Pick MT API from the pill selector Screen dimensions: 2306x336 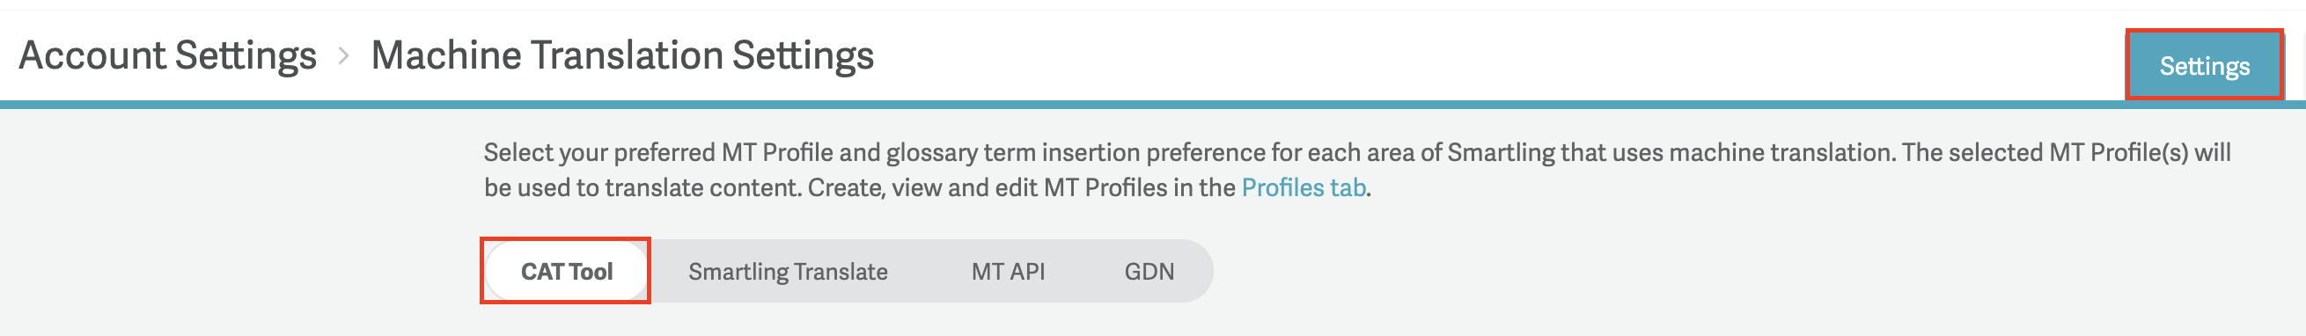pyautogui.click(x=1008, y=272)
